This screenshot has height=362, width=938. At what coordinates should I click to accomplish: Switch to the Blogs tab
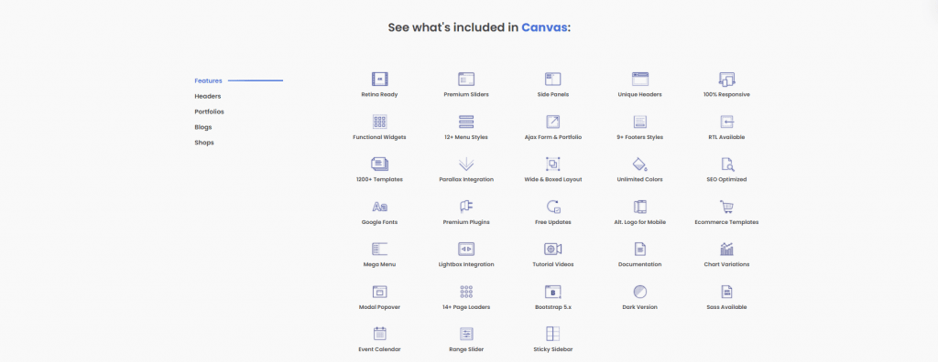[x=202, y=127]
